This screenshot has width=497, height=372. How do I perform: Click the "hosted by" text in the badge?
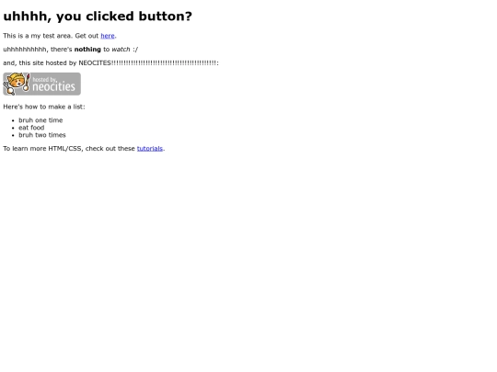click(44, 79)
